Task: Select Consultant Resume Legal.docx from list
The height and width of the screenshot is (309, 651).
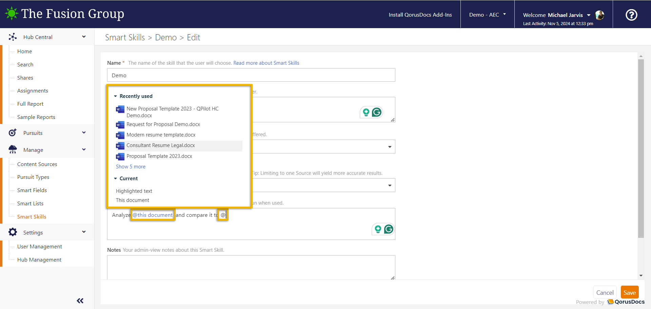Action: tap(160, 145)
